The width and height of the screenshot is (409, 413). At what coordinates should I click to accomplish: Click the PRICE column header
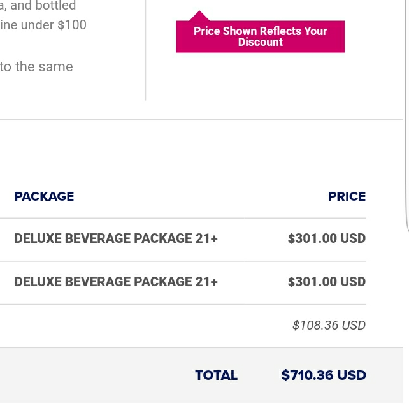click(x=347, y=196)
